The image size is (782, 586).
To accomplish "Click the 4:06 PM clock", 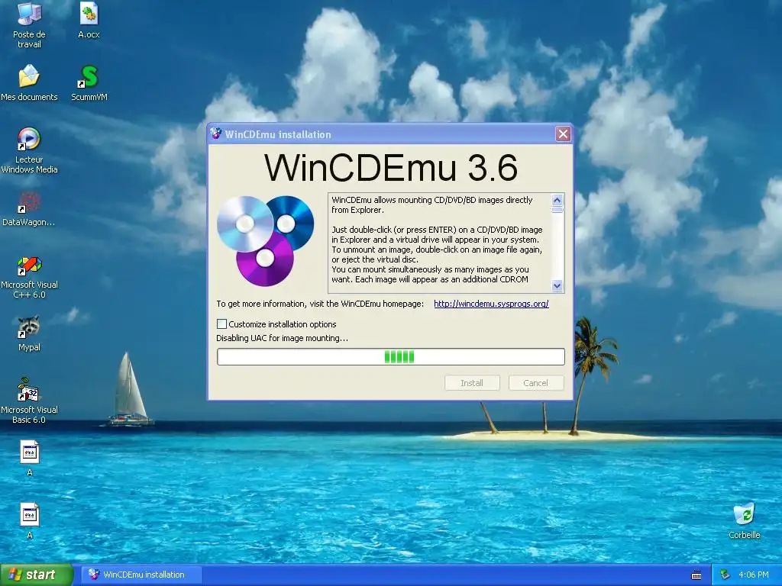I will 753,575.
